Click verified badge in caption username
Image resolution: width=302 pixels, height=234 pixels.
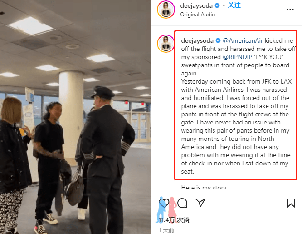coord(218,40)
